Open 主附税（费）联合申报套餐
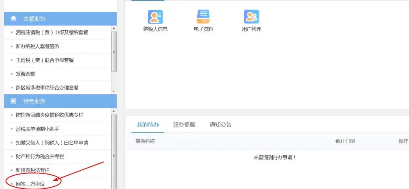This screenshot has height=189, width=409. [x=45, y=60]
